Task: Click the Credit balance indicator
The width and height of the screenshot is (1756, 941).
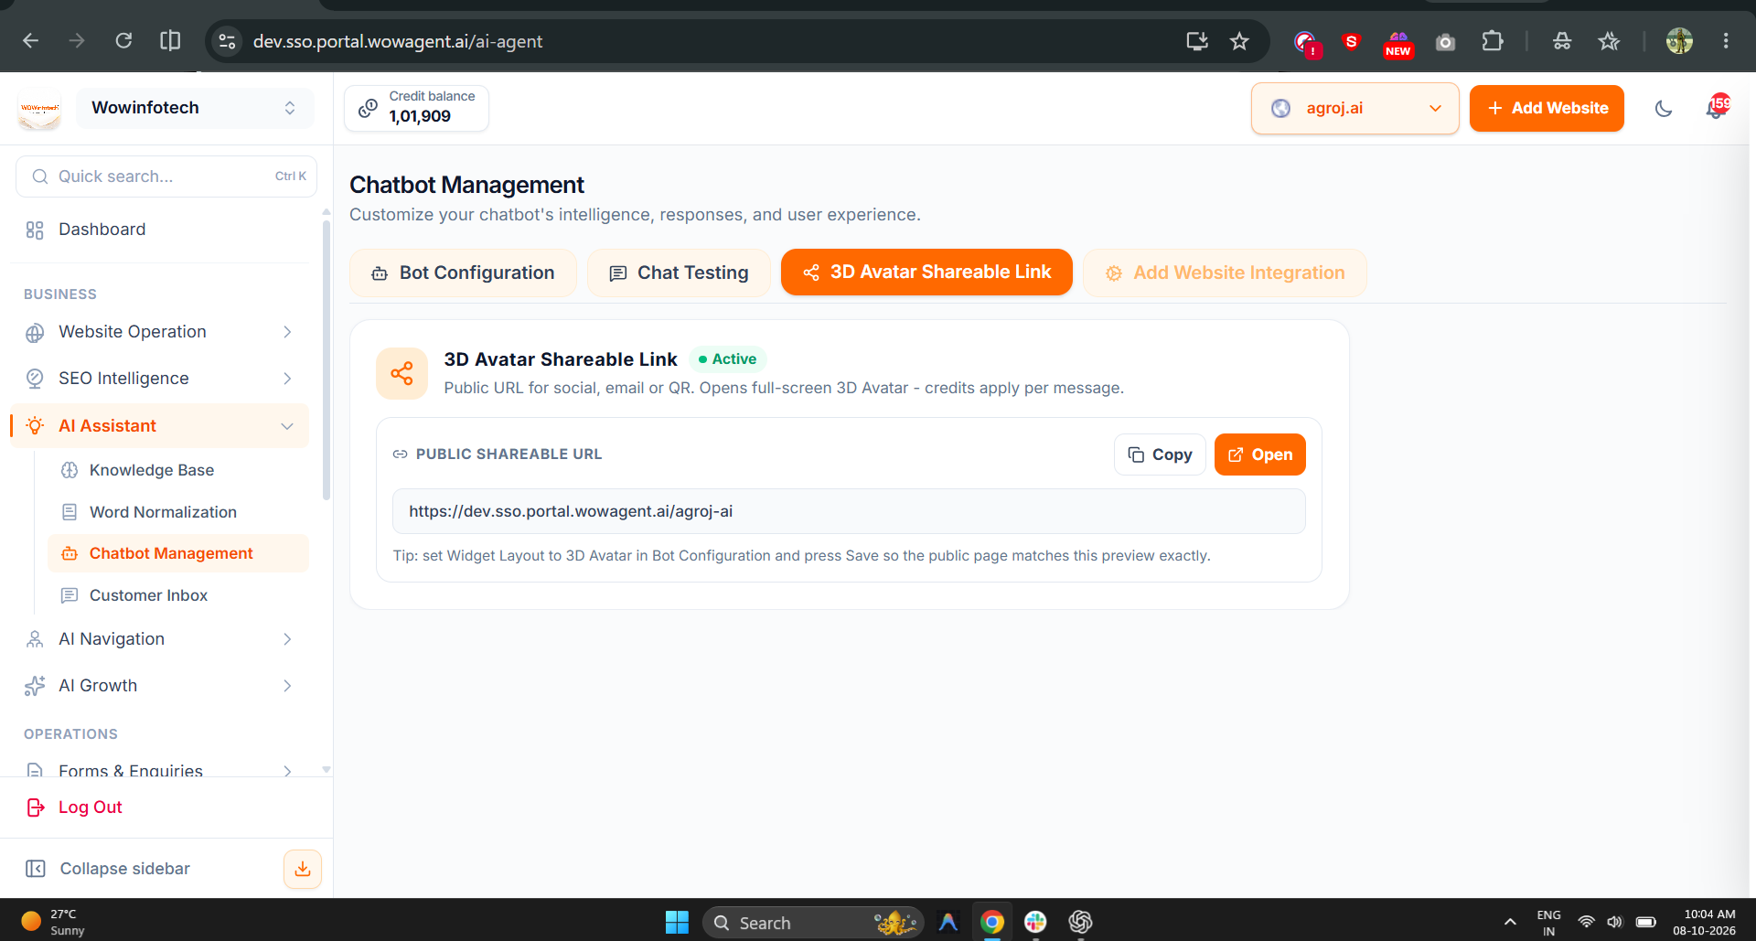Action: 416,108
